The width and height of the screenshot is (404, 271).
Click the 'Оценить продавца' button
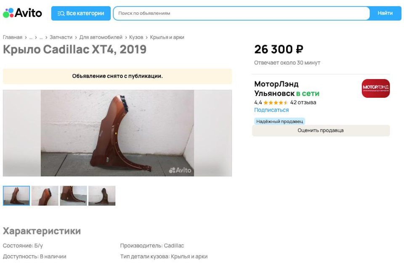[321, 130]
